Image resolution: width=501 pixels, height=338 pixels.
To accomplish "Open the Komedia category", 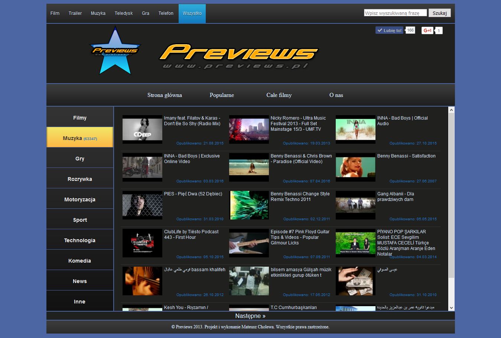I will click(80, 261).
